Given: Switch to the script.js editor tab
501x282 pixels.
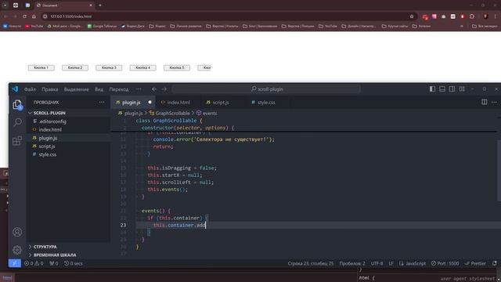Looking at the screenshot, I should tap(221, 103).
